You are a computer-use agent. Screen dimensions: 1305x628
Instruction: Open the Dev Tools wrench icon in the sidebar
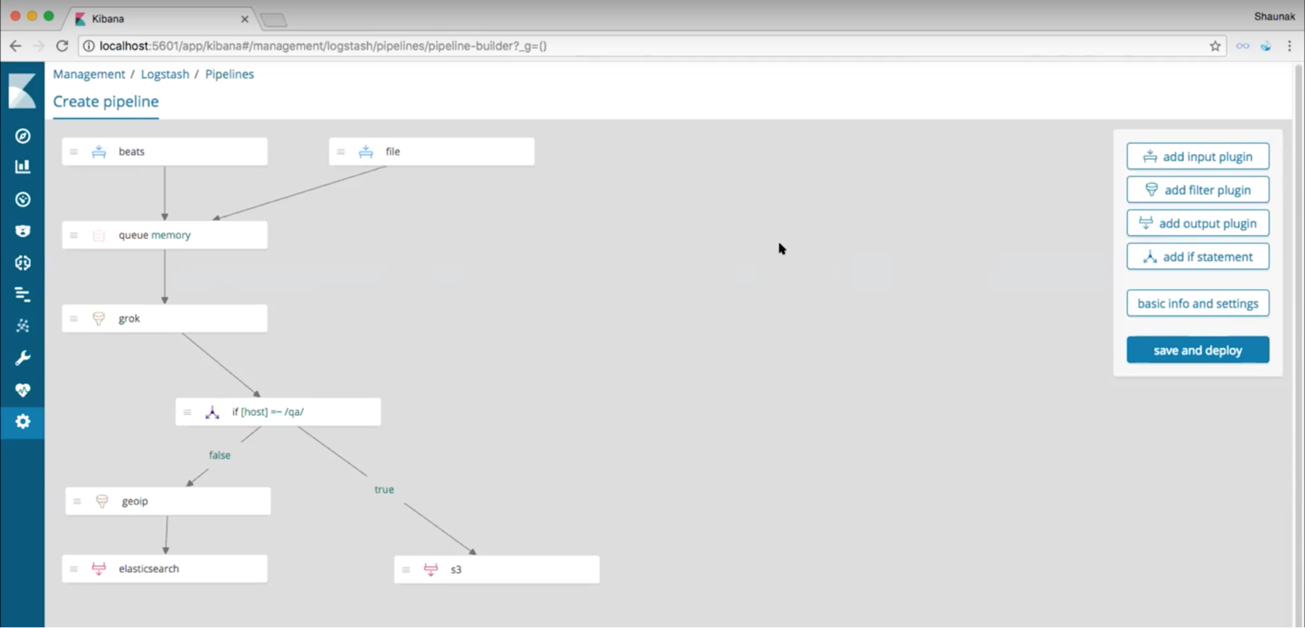coord(22,358)
